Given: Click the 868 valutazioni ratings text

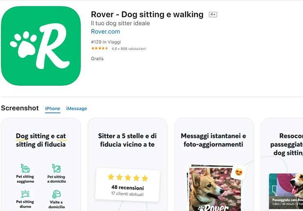Looking at the screenshot, I should [x=133, y=49].
